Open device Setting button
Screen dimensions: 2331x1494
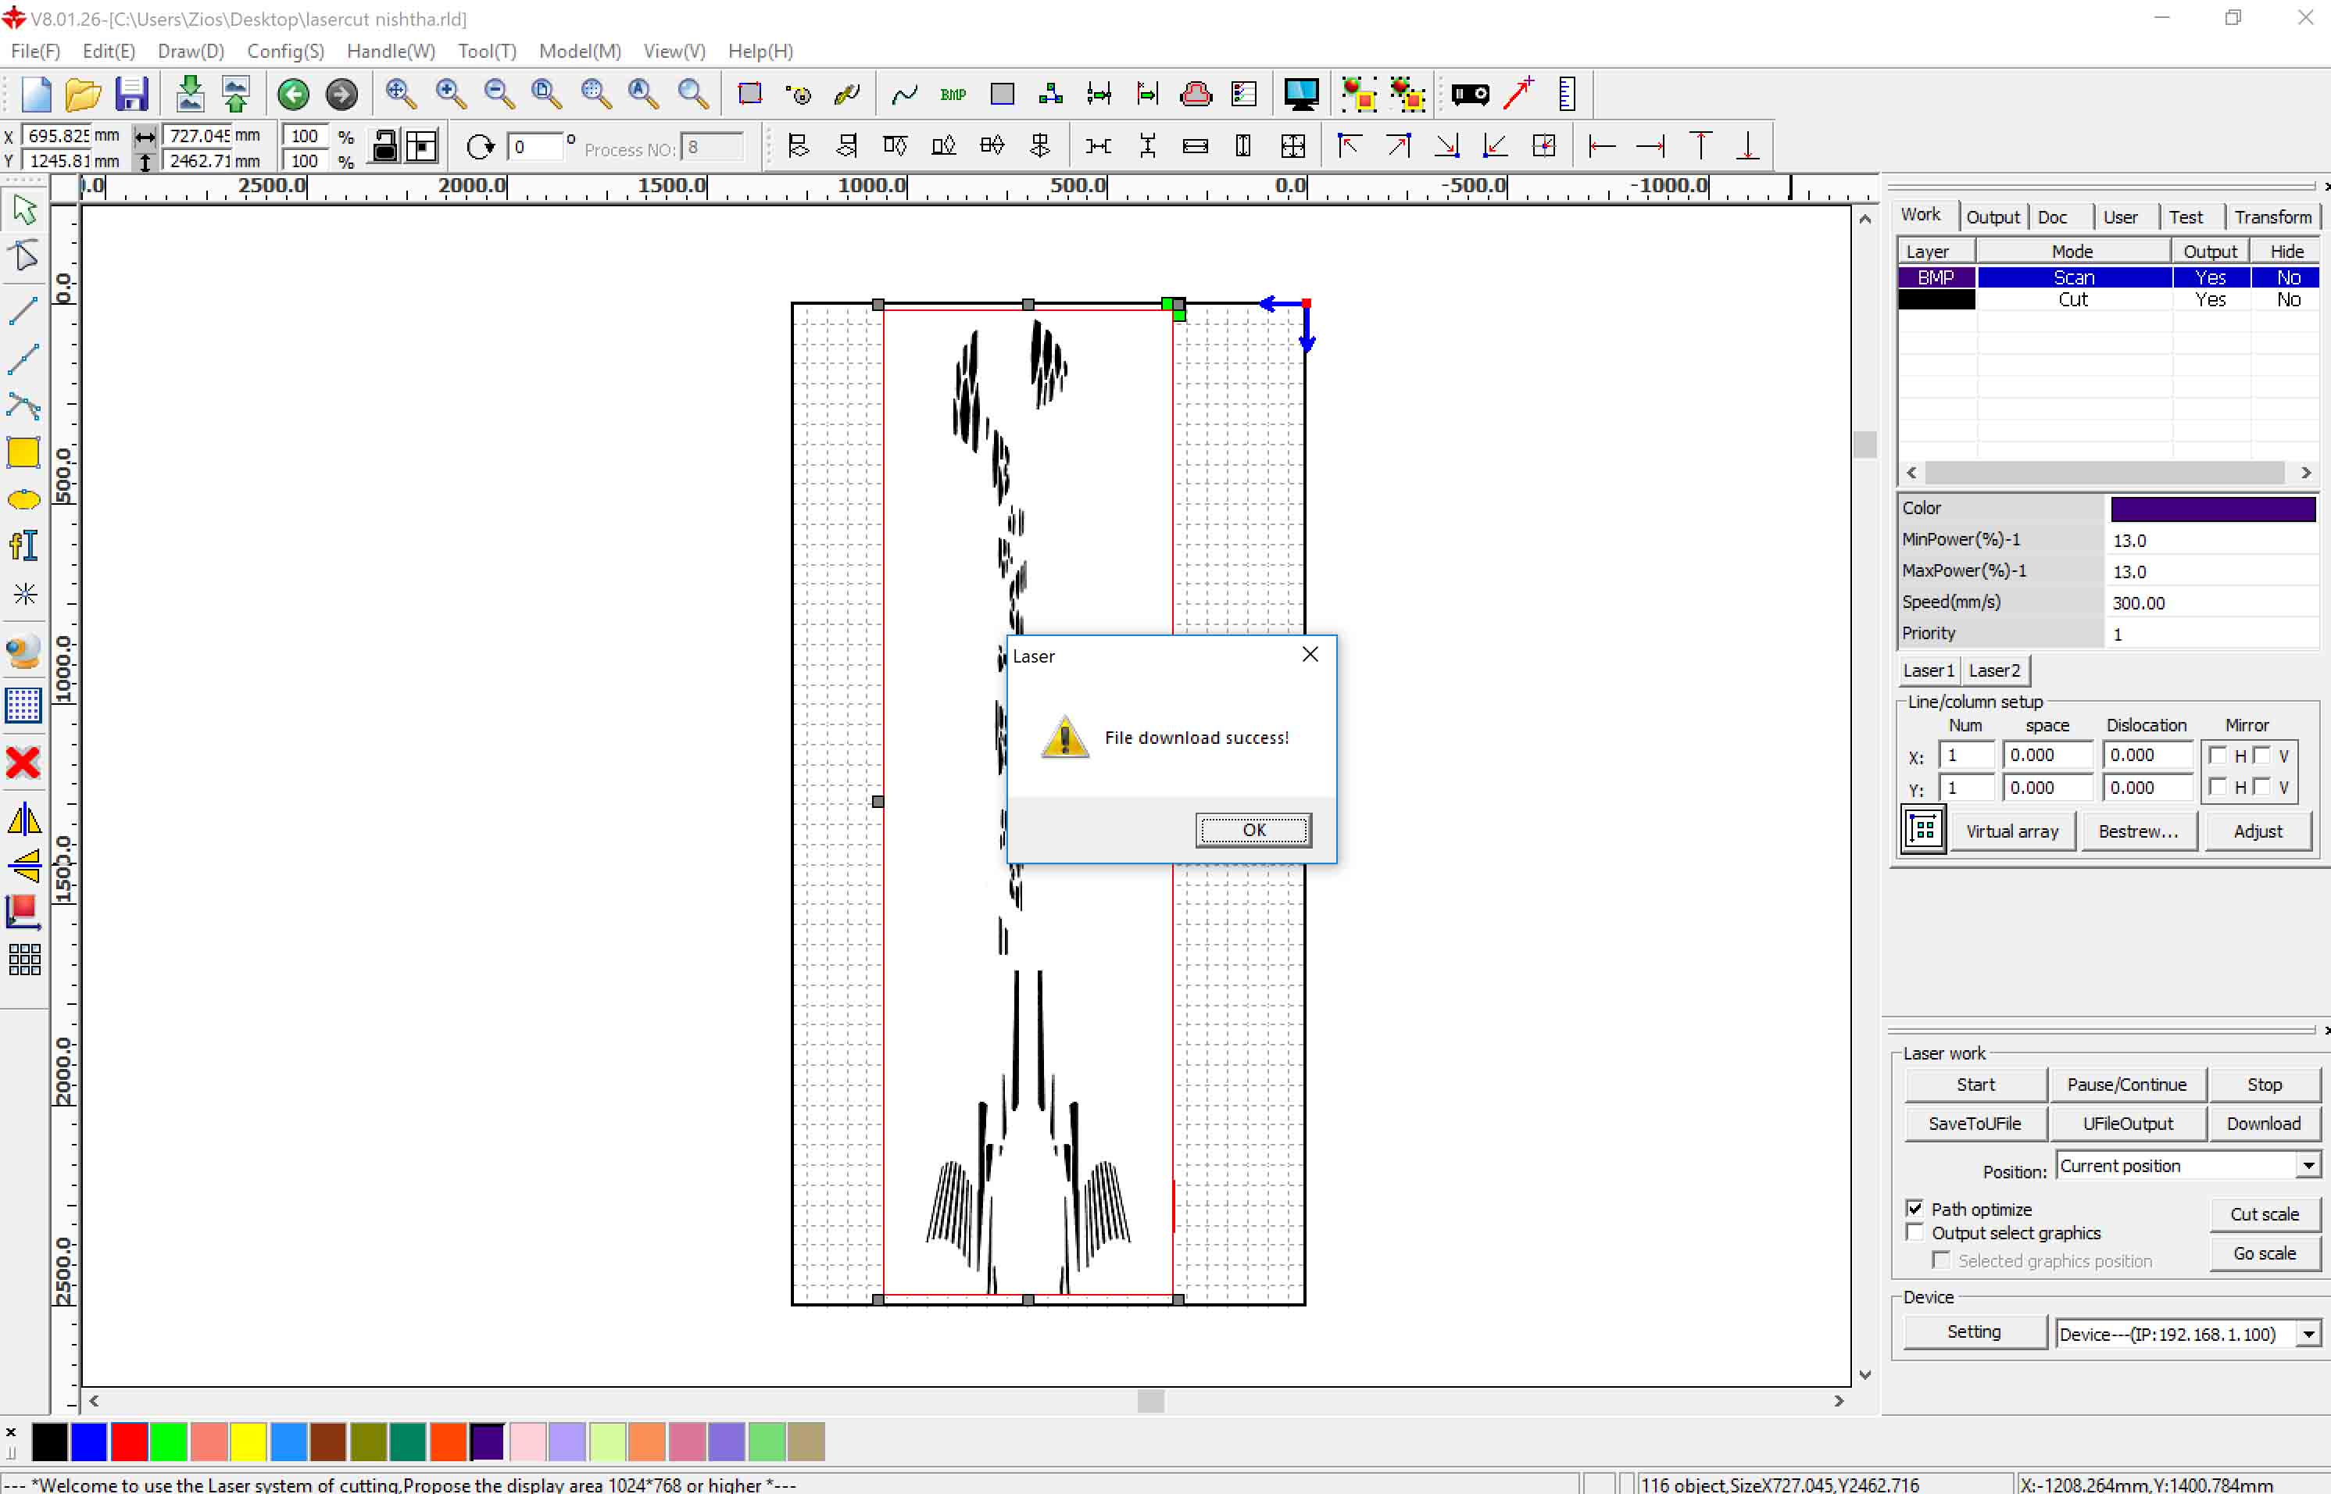click(1974, 1333)
